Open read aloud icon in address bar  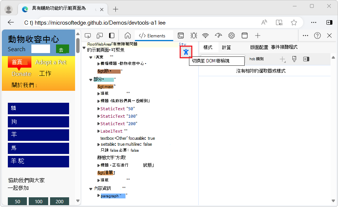click(264, 22)
